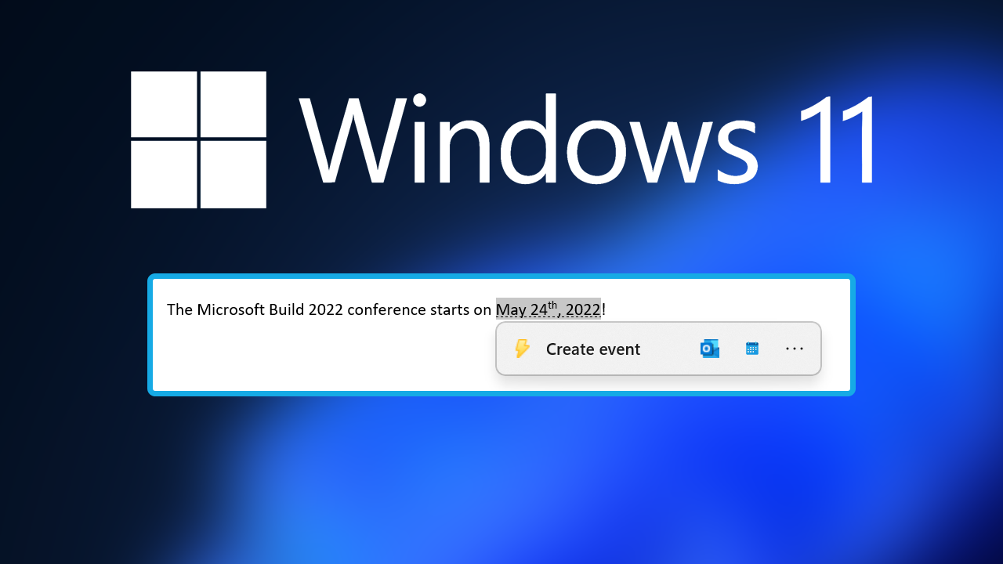1003x564 pixels.
Task: Open the Calendar app icon in the popup
Action: click(752, 349)
